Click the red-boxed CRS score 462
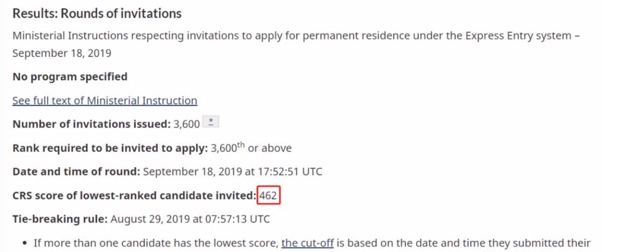Image resolution: width=623 pixels, height=252 pixels. (268, 195)
